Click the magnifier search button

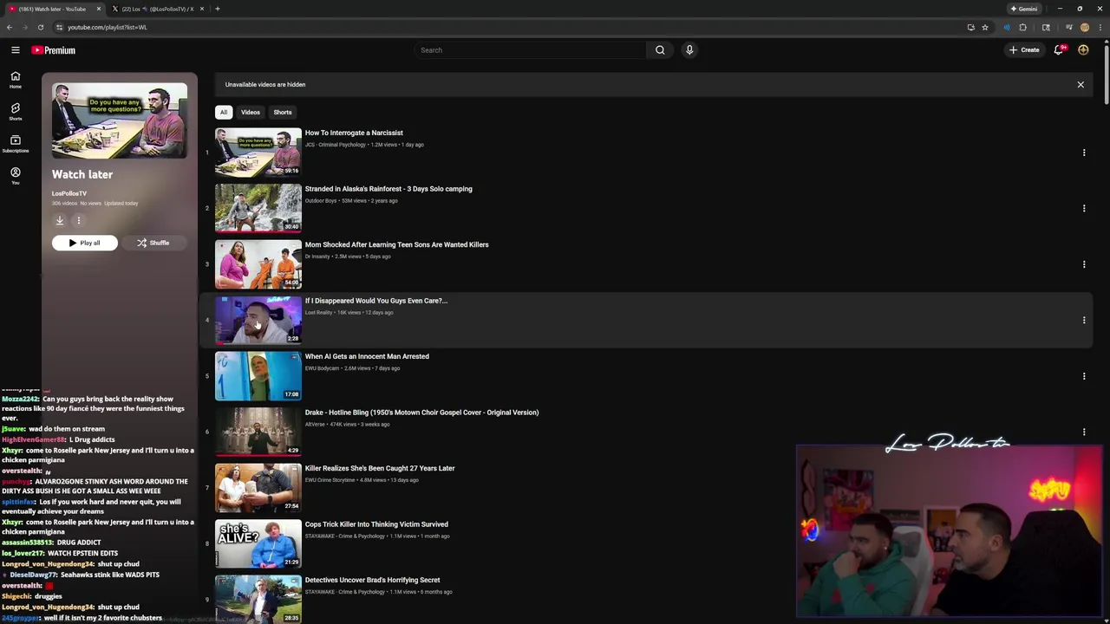660,50
